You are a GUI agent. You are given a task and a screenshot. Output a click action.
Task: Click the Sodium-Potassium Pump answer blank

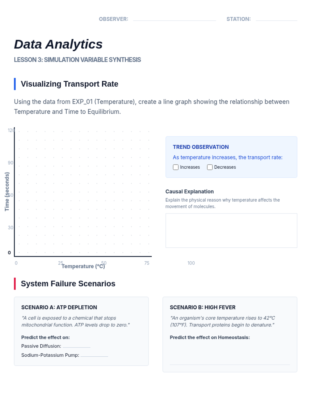tap(94, 355)
